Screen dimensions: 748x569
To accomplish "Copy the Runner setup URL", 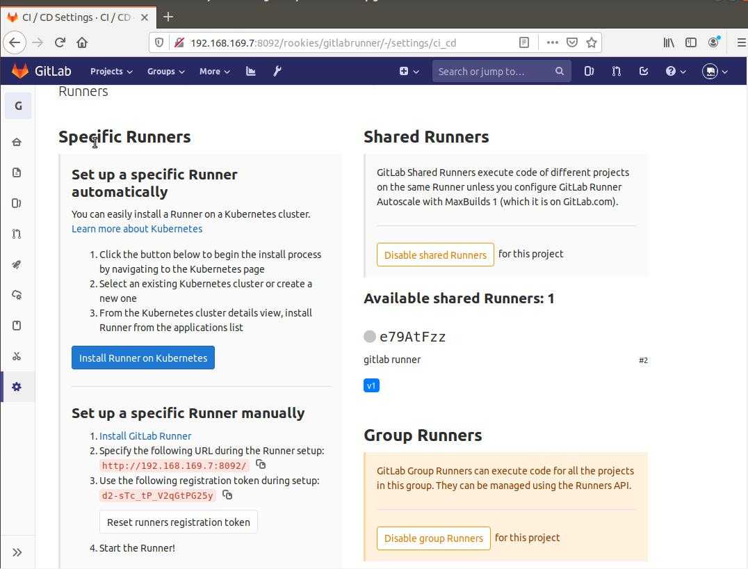I will 261,465.
